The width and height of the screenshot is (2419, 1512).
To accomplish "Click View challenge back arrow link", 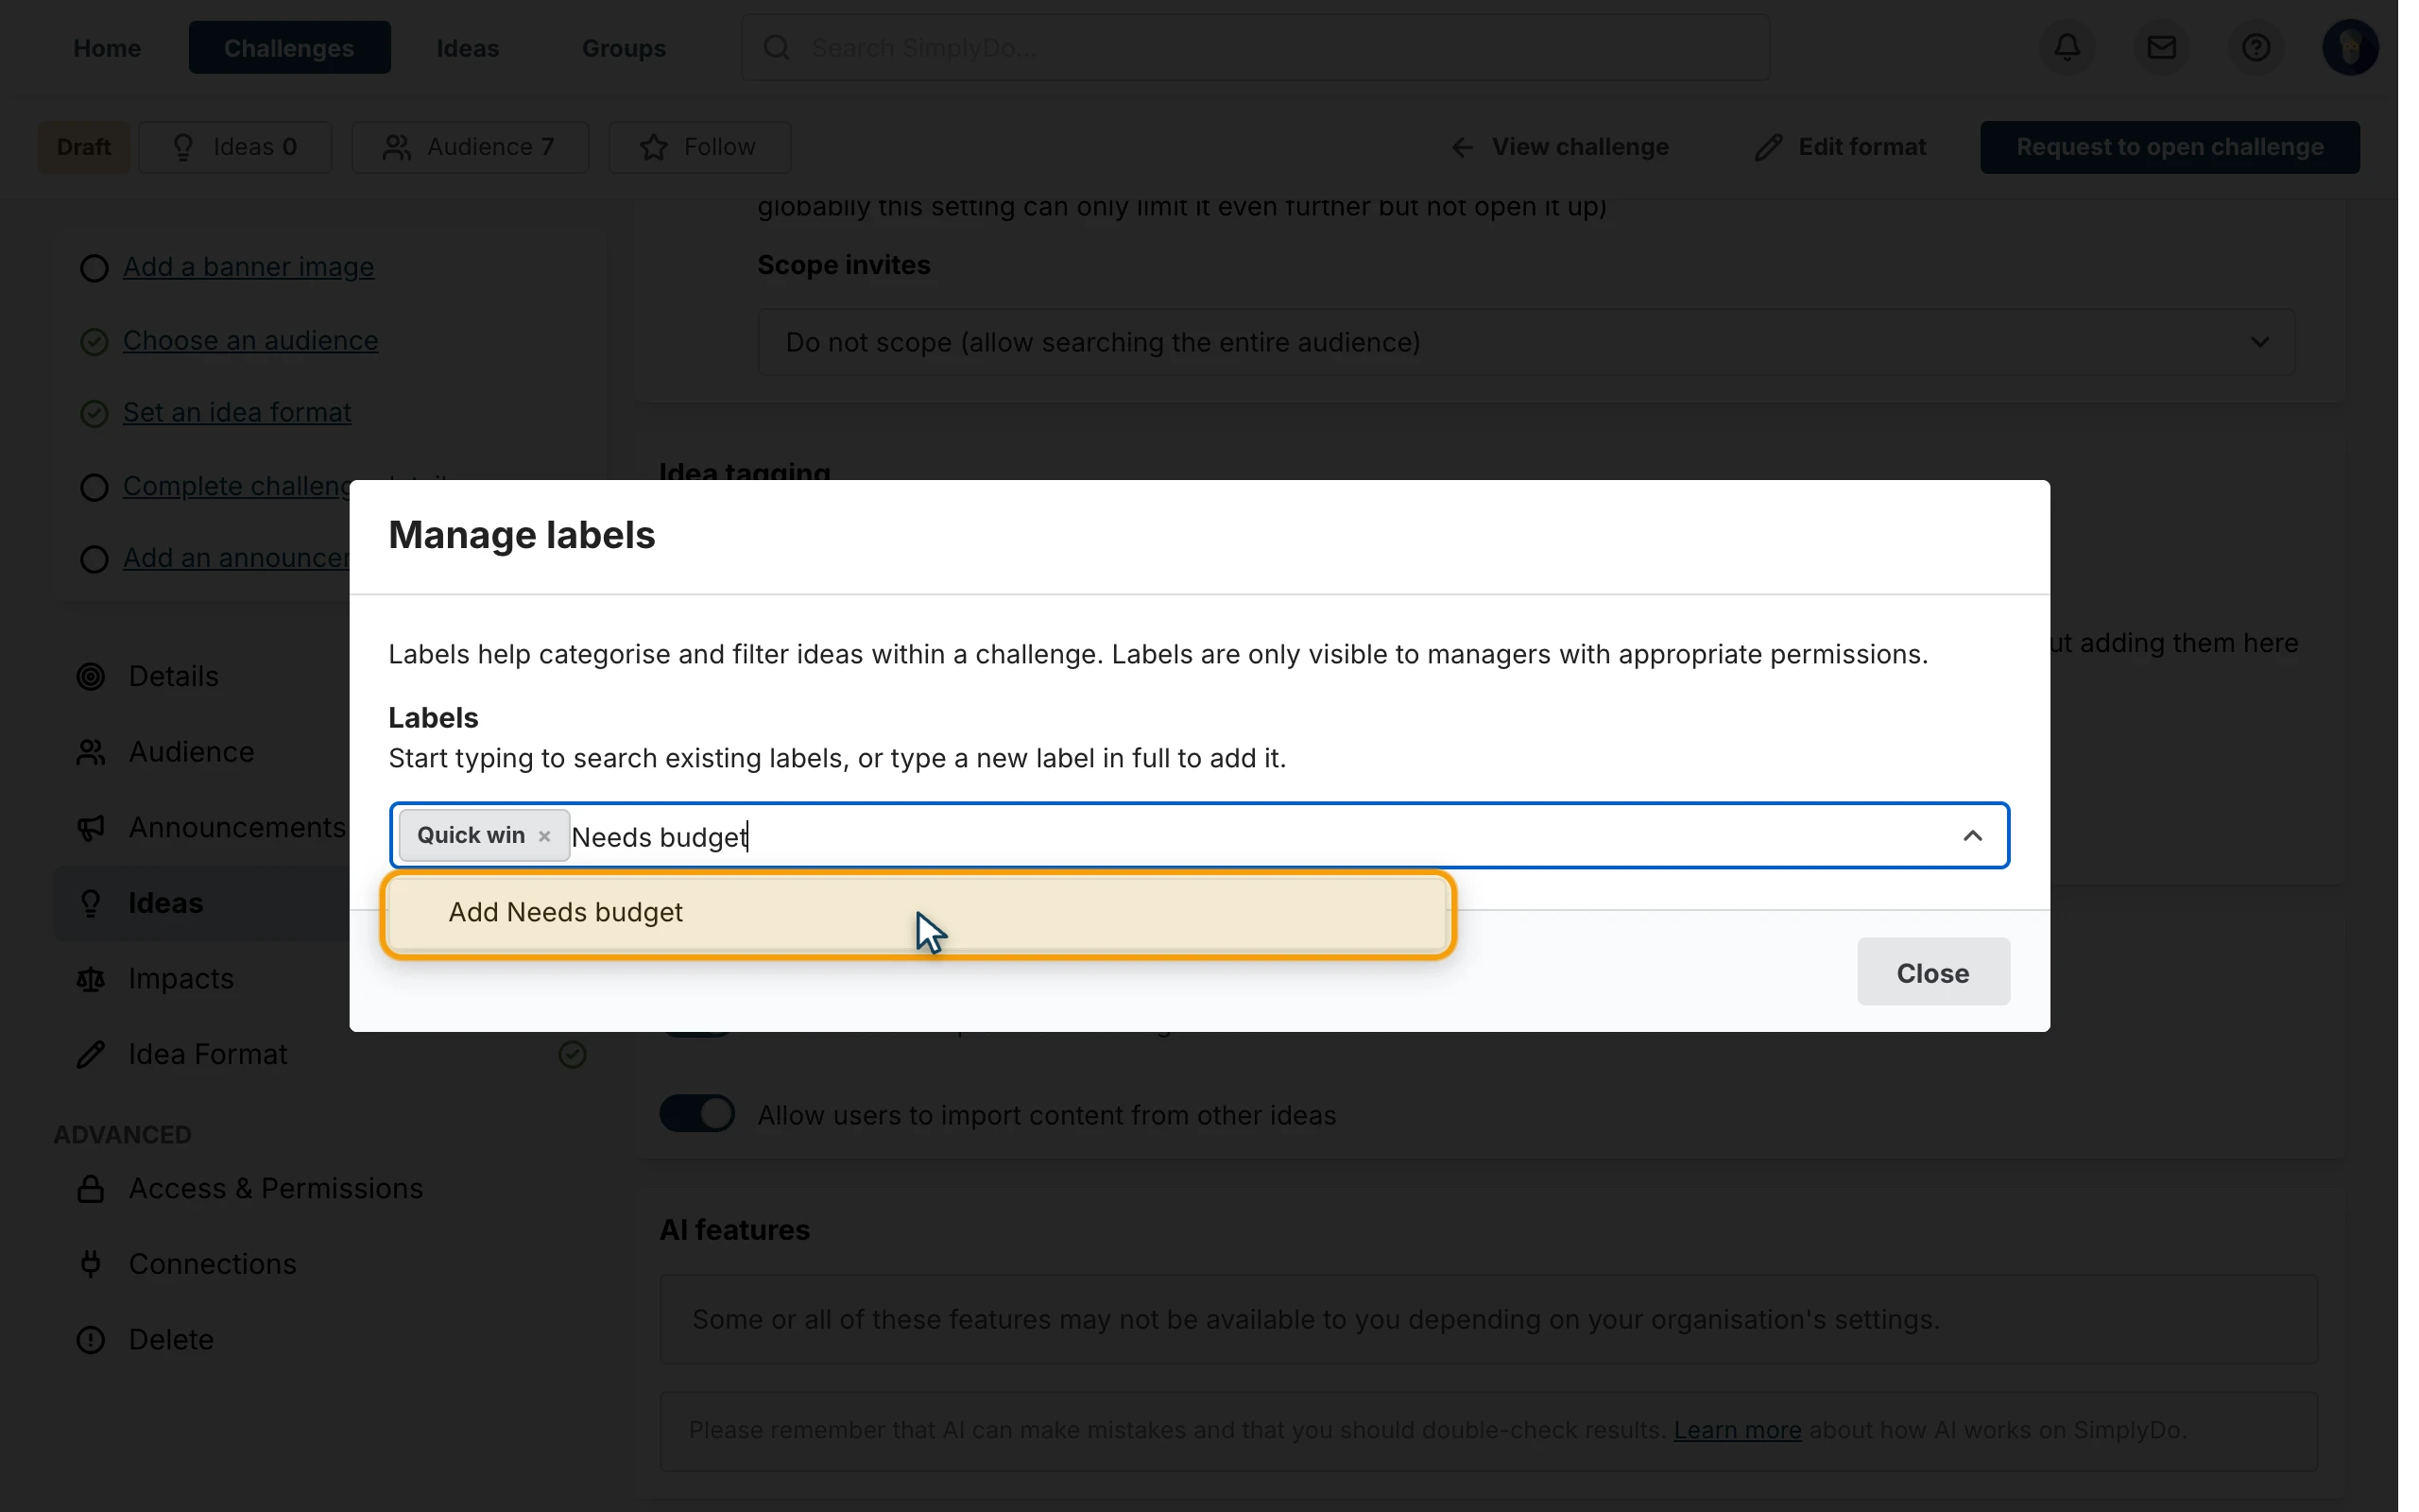I will (x=1558, y=147).
